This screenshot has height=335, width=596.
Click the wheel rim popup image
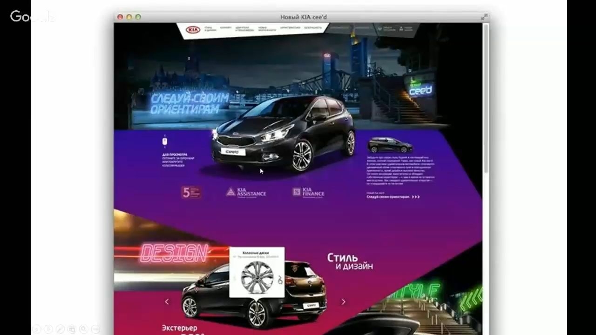[257, 277]
